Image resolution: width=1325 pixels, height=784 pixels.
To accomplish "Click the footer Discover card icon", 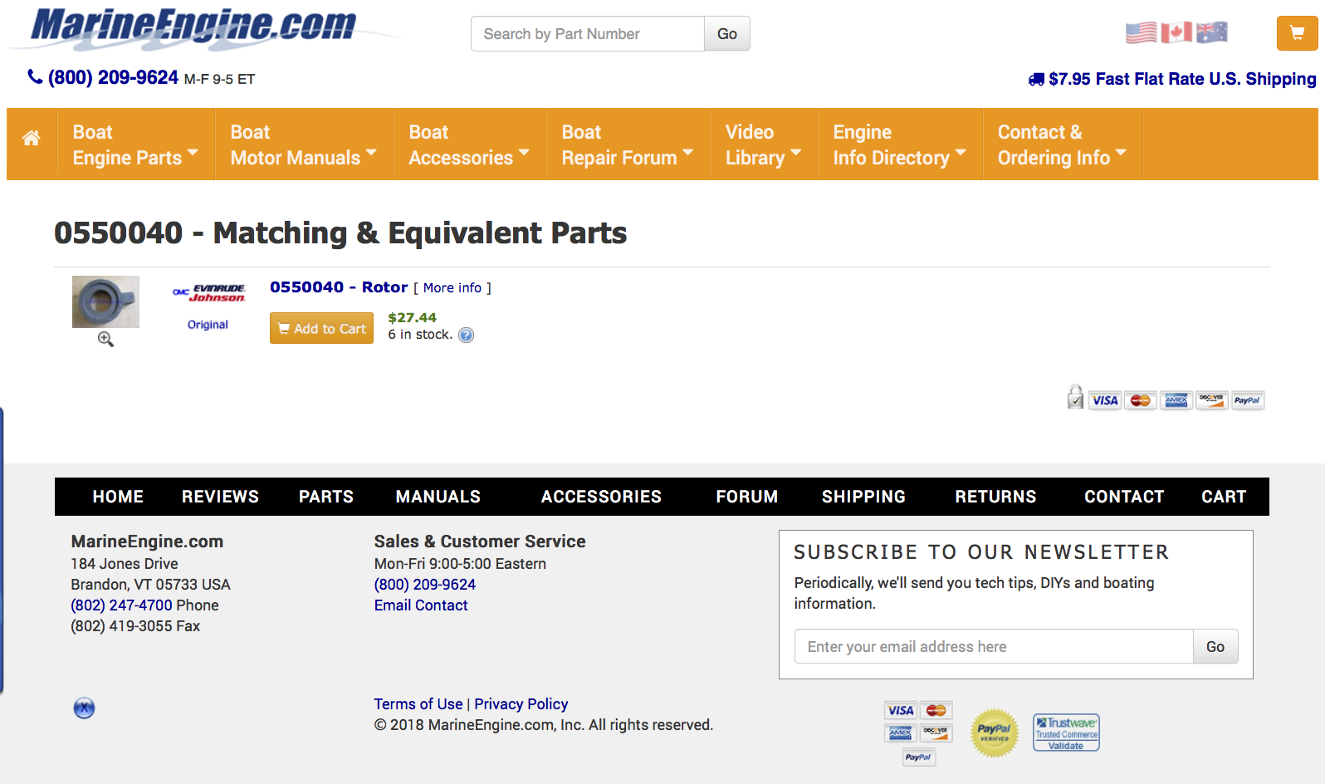I will click(936, 733).
